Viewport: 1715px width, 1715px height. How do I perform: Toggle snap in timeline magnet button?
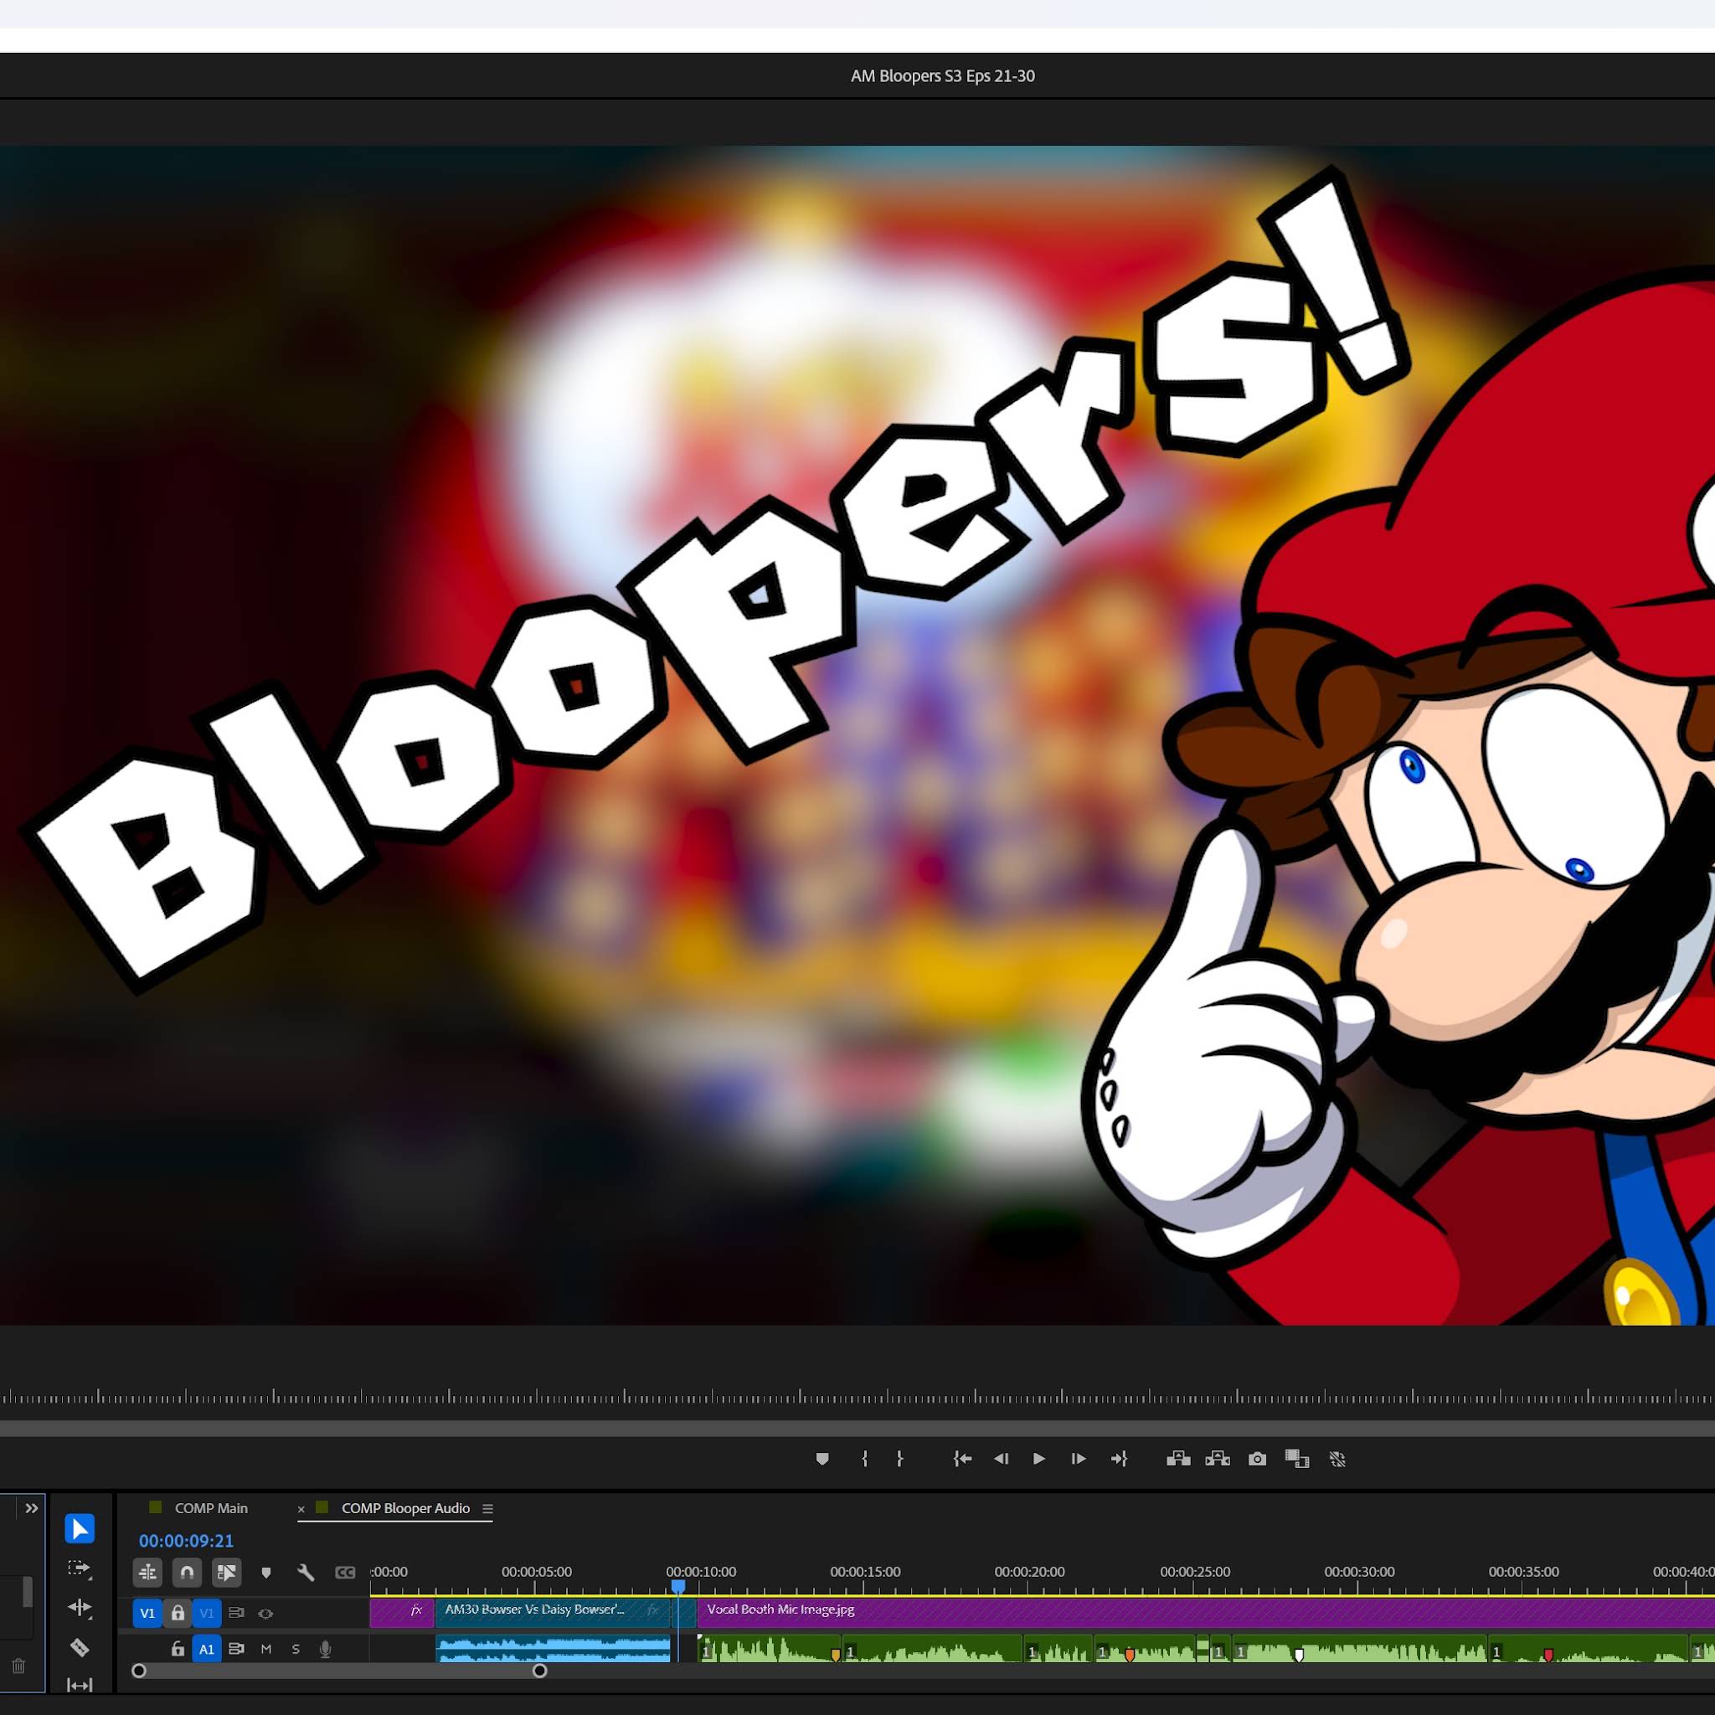pyautogui.click(x=187, y=1573)
